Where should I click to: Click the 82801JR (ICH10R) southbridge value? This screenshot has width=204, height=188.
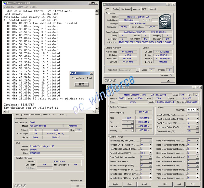[56, 133]
